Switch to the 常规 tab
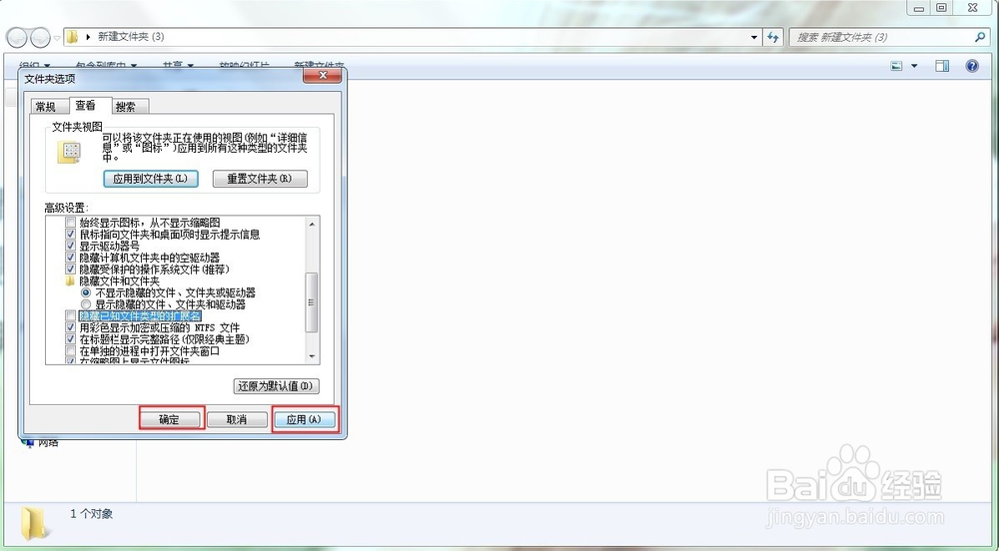This screenshot has height=551, width=999. pyautogui.click(x=46, y=106)
